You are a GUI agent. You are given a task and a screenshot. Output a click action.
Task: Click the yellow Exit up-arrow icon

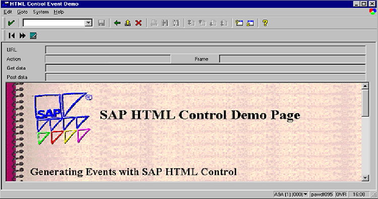tap(128, 23)
